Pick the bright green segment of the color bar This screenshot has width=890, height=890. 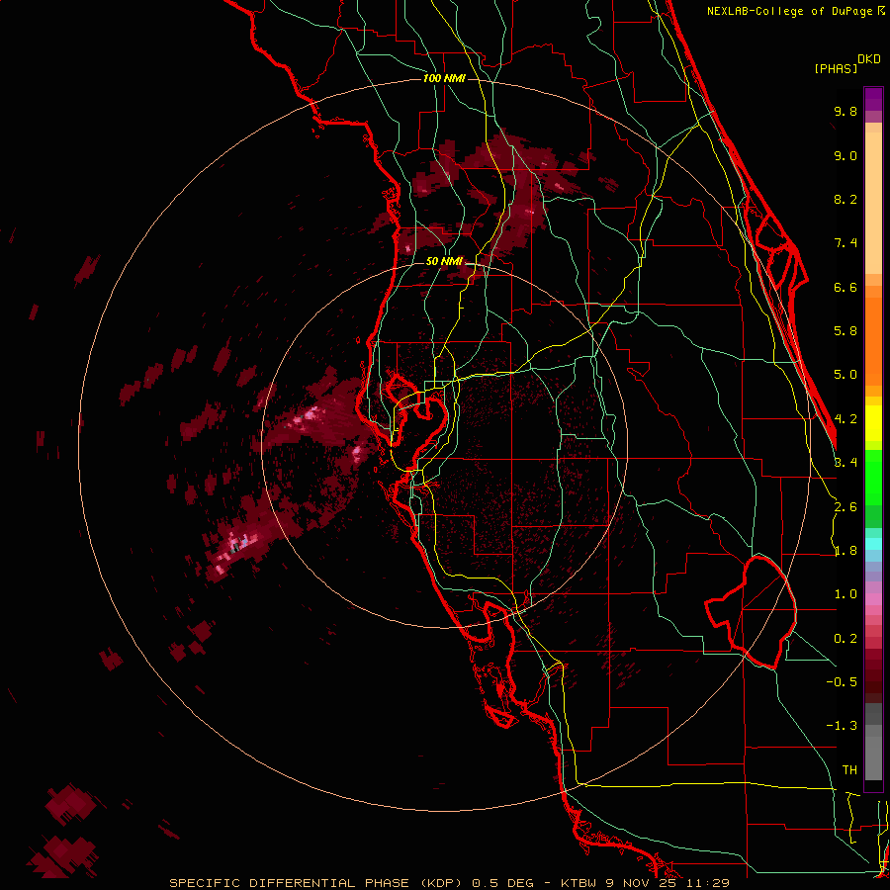pos(873,476)
